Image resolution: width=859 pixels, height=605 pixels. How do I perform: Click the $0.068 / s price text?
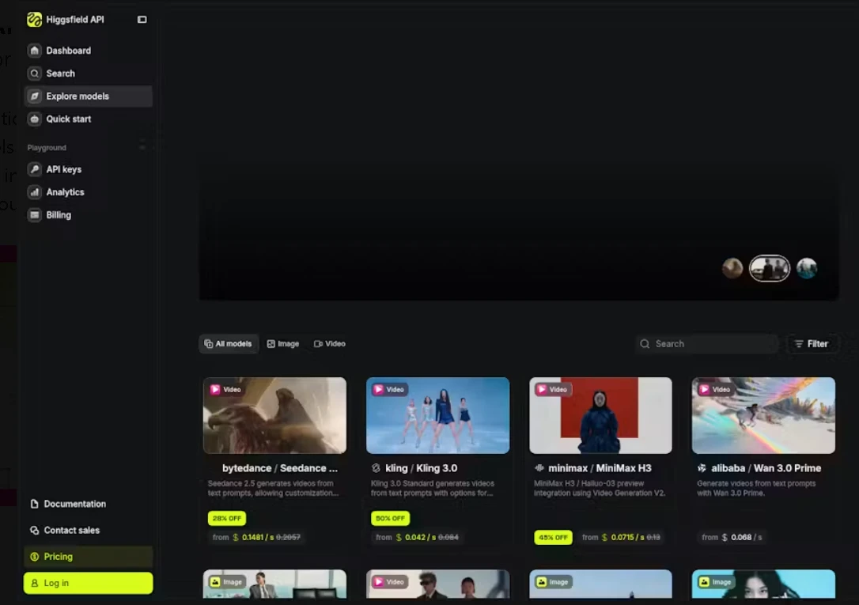(x=742, y=537)
